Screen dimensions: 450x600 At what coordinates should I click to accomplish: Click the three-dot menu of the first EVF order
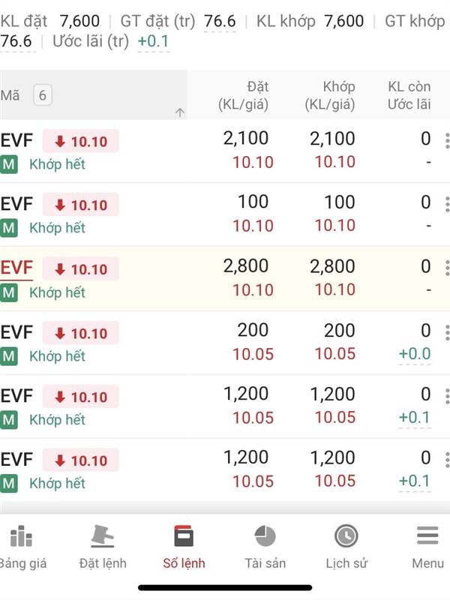click(447, 140)
